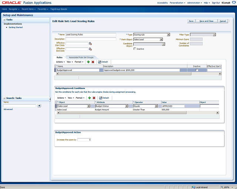The height and width of the screenshot is (189, 237).
Task: Switch to Associated Rule Set Groups tab
Action: tap(81, 58)
